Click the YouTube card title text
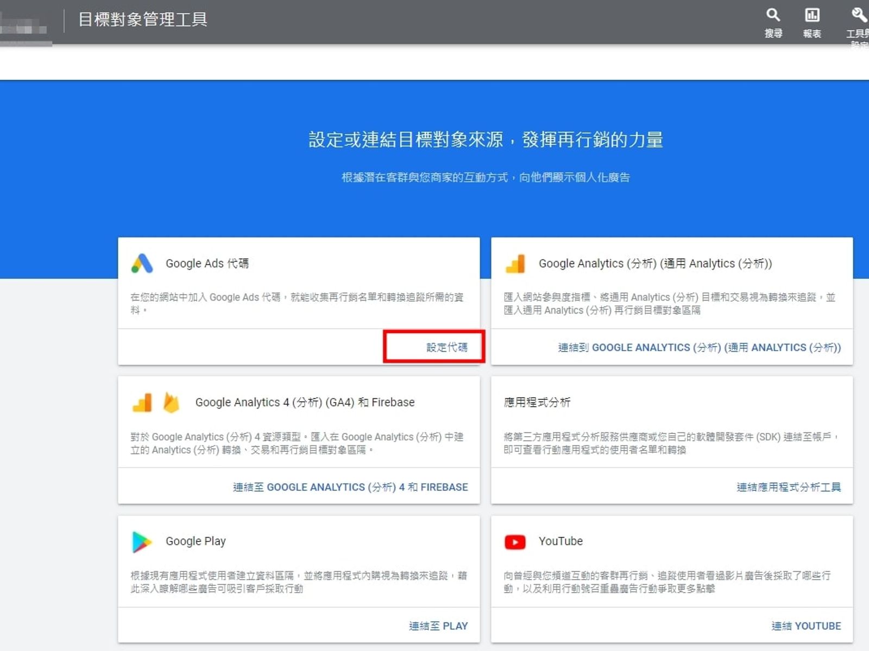 [x=561, y=541]
